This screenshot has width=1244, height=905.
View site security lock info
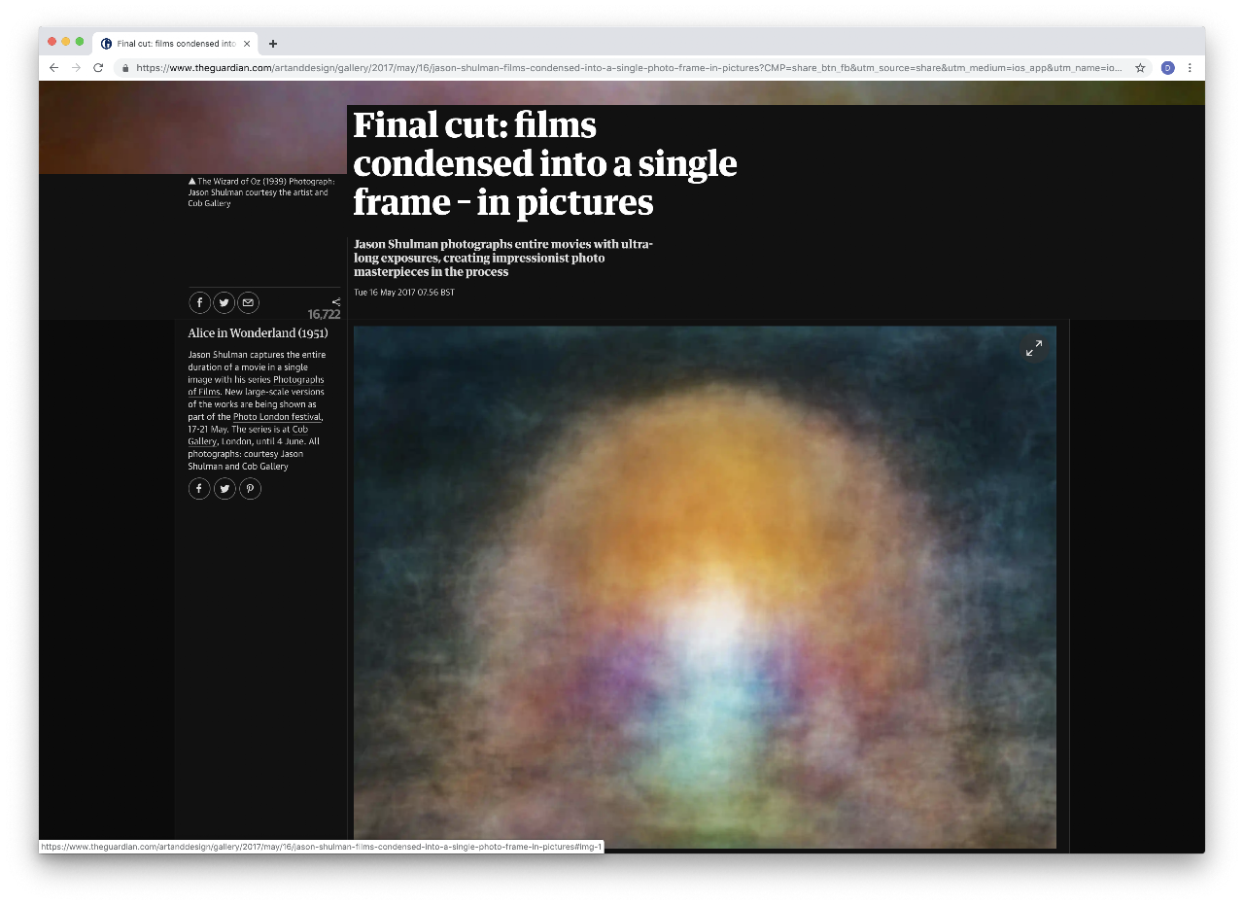125,68
